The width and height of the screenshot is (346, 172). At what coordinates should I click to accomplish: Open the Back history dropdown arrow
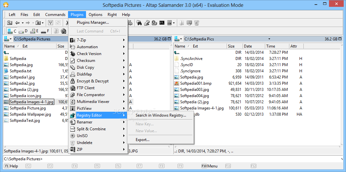click(23, 23)
